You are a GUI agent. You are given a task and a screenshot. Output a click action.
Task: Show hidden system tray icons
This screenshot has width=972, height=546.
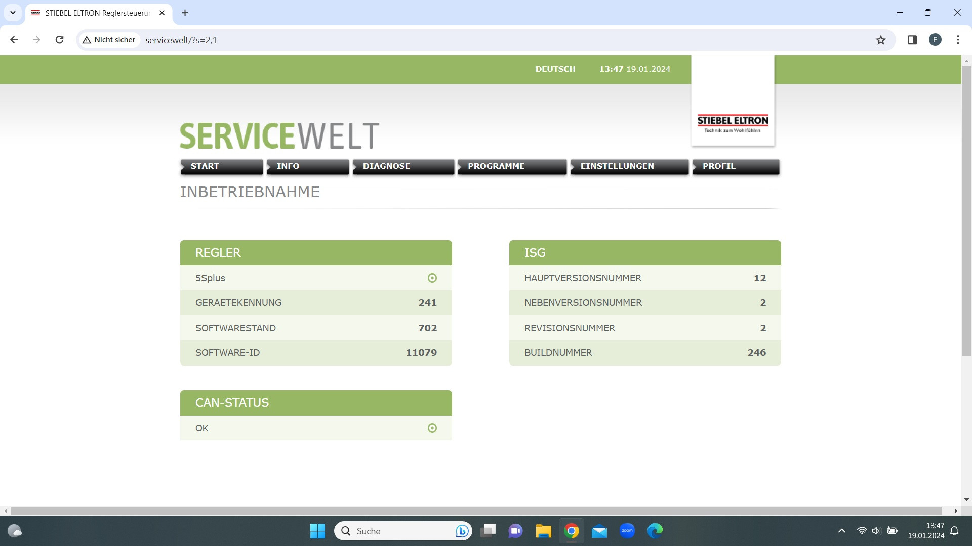tap(842, 531)
